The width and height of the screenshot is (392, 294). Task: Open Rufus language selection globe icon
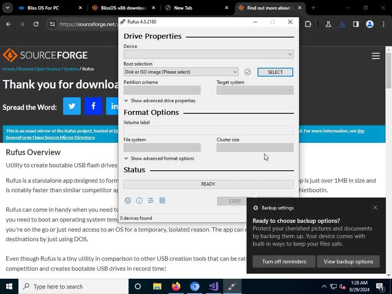point(128,201)
